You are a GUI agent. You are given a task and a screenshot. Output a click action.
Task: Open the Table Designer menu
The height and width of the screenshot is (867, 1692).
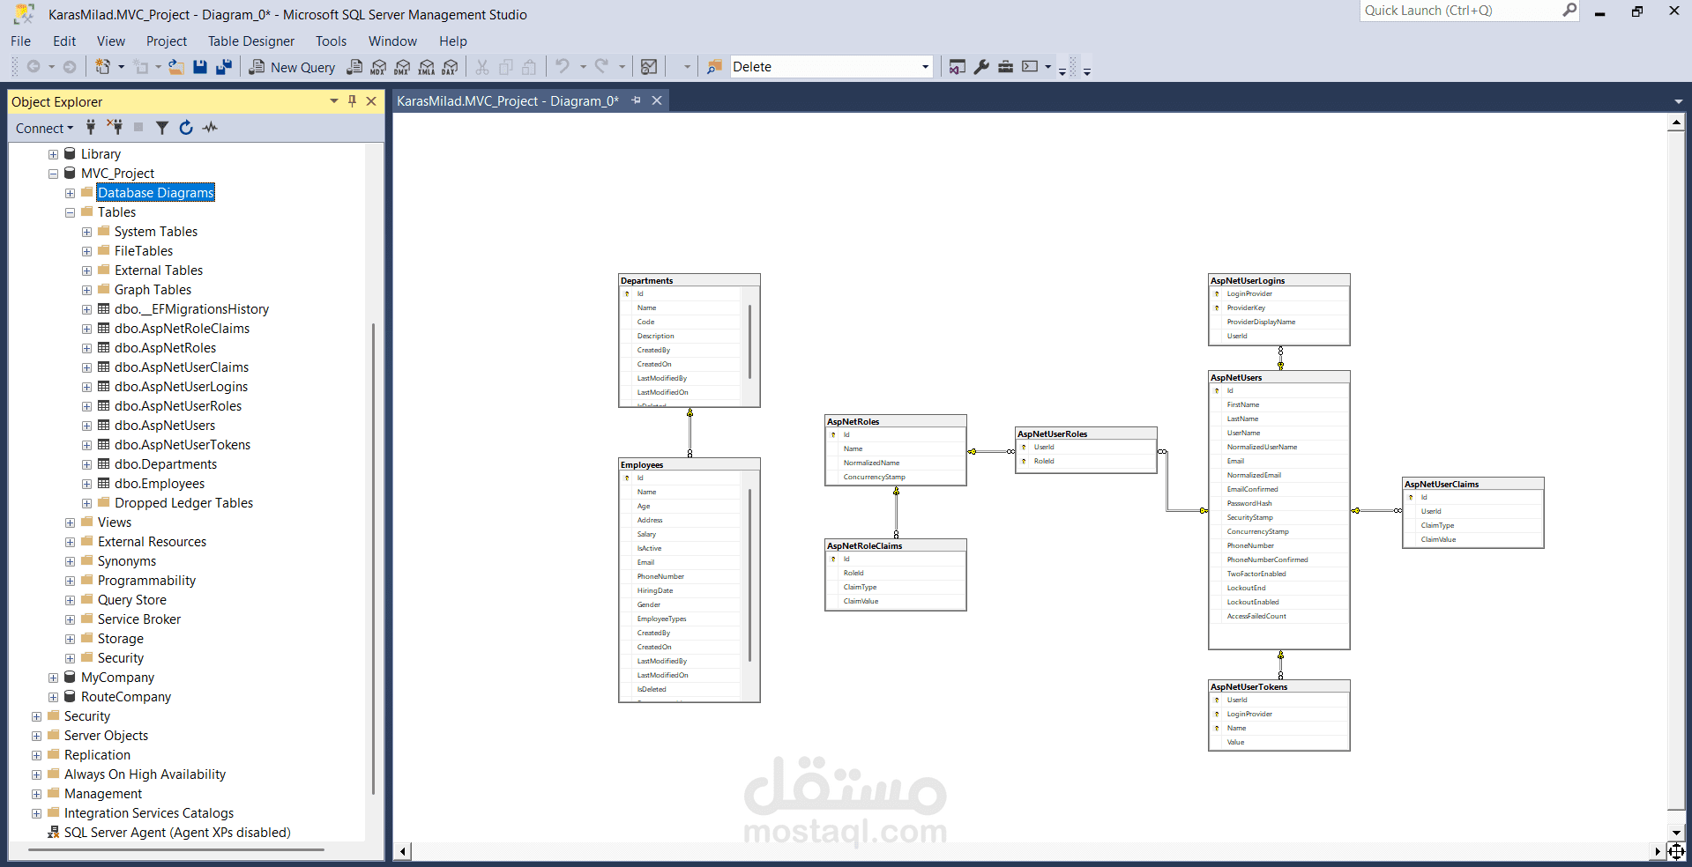[x=251, y=41]
